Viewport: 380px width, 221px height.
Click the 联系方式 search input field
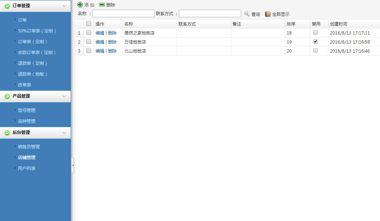click(x=210, y=14)
